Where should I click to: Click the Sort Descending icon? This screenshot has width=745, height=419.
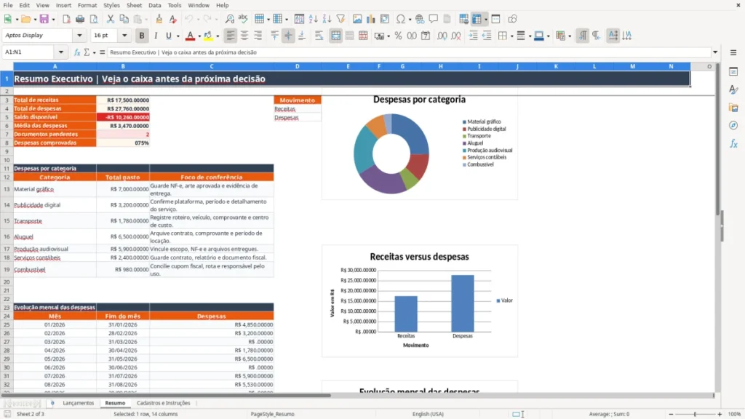(x=327, y=19)
